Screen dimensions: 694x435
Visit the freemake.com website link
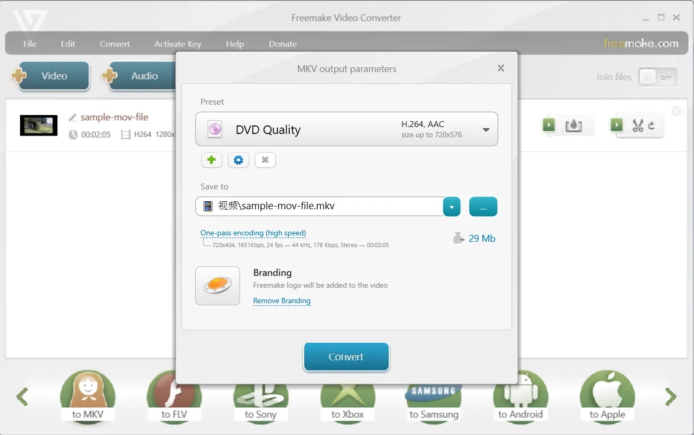pyautogui.click(x=641, y=43)
